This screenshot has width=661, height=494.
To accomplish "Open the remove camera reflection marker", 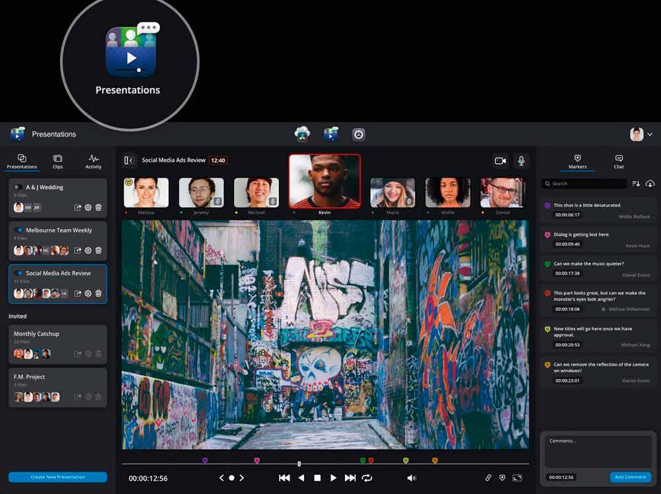I will [598, 372].
